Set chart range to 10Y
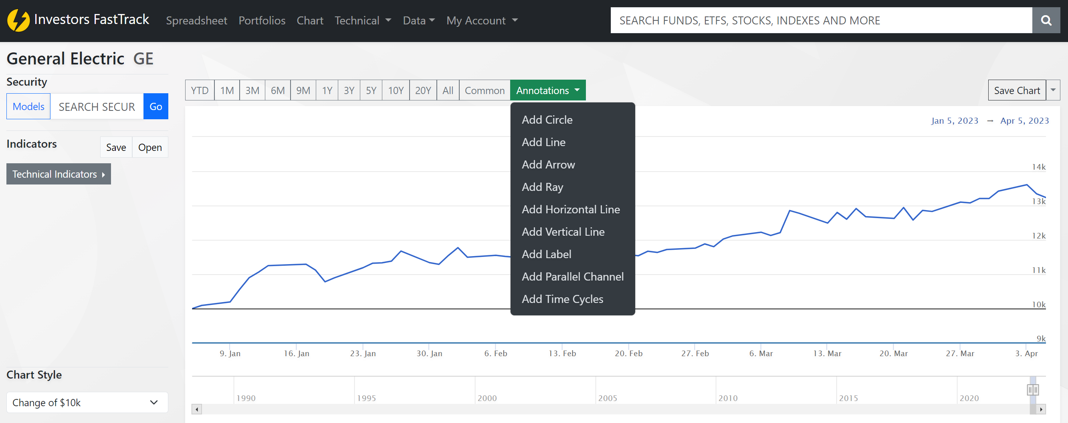The width and height of the screenshot is (1068, 423). point(396,90)
